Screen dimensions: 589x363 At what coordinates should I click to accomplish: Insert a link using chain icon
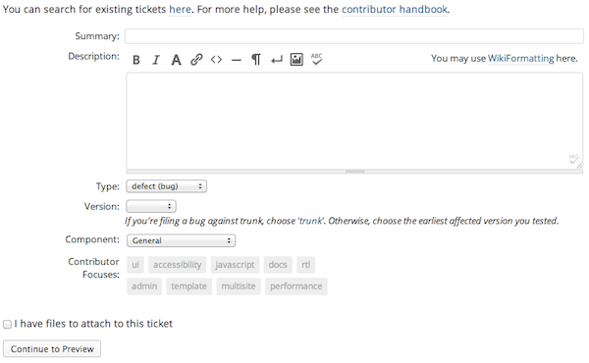(196, 60)
